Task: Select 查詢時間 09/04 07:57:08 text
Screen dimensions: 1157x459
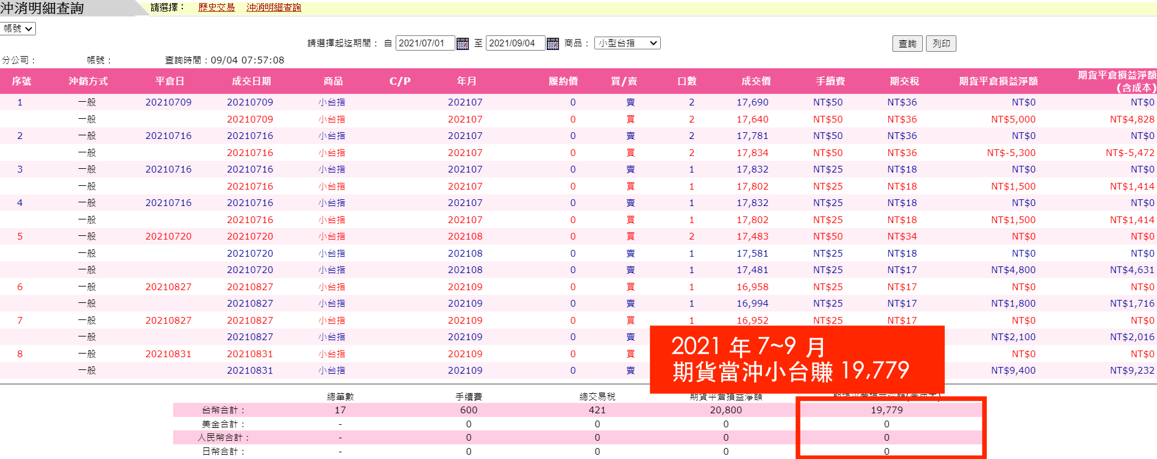Action: coord(224,60)
